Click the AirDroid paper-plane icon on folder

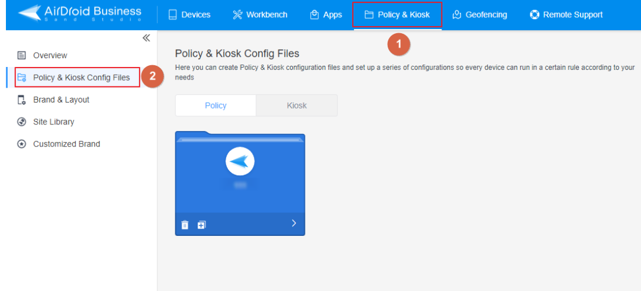pos(240,161)
